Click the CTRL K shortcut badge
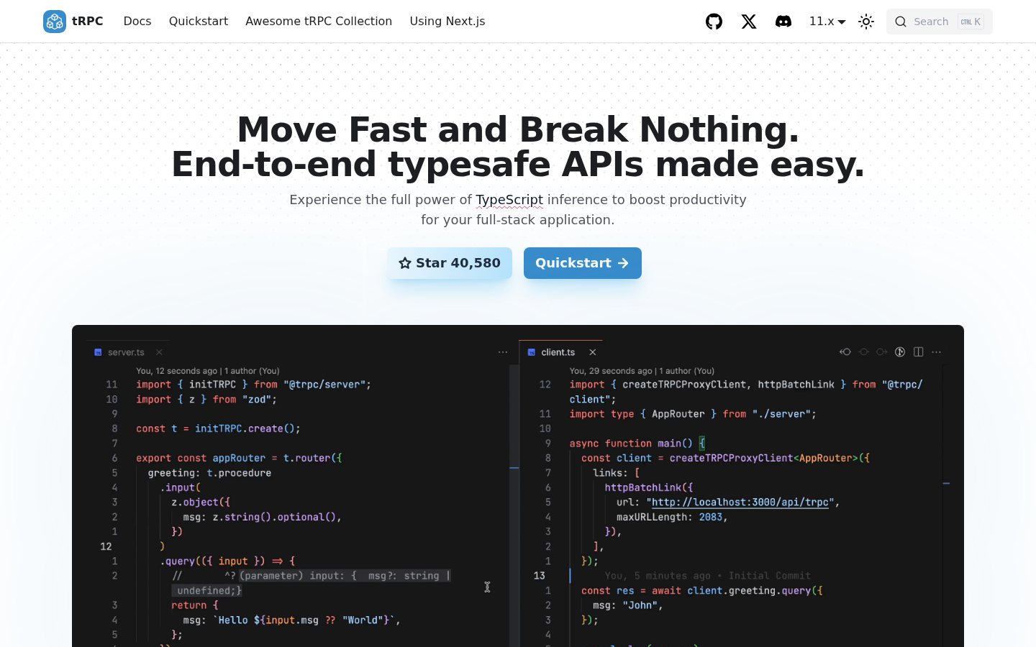 click(971, 22)
